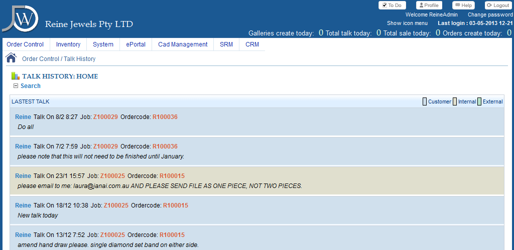Click Reine name in the 18/12 10:38 talk
514x250 pixels.
tap(23, 205)
